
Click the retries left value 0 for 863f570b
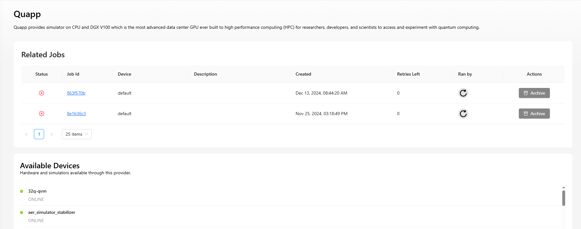pos(398,93)
